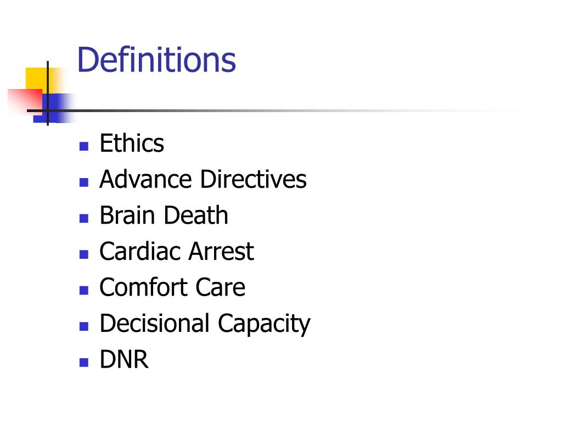562x422 pixels.
Task: Click the square bullet before Advance Directives
Action: 83,182
